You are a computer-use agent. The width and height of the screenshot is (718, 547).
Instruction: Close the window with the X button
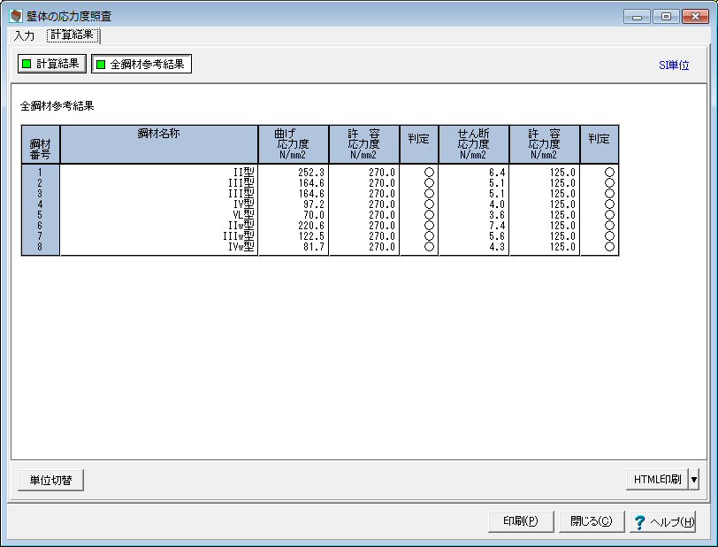coord(695,17)
